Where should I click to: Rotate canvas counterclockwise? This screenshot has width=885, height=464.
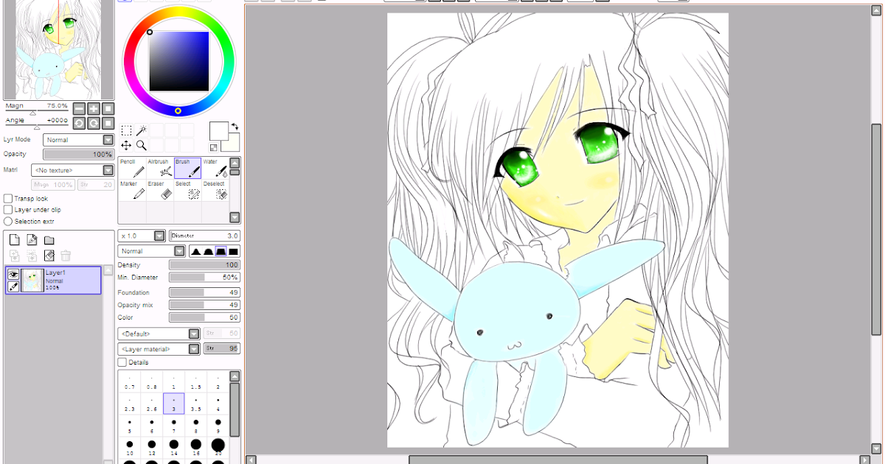tap(79, 123)
